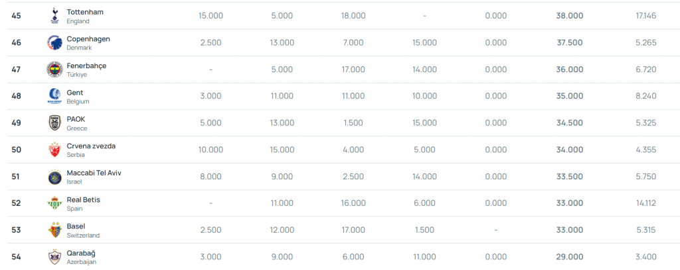Click the Maccabi Tel Aviv 14.000 season value

(x=424, y=176)
